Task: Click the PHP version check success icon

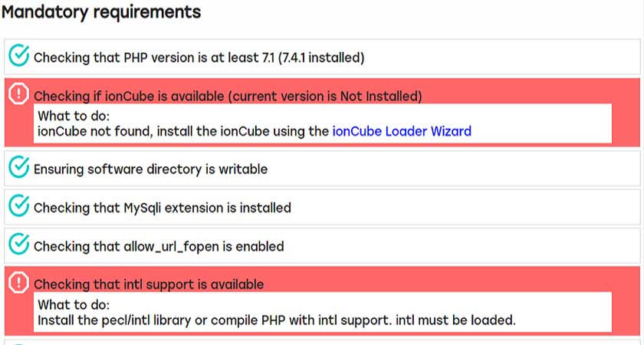Action: tap(19, 55)
